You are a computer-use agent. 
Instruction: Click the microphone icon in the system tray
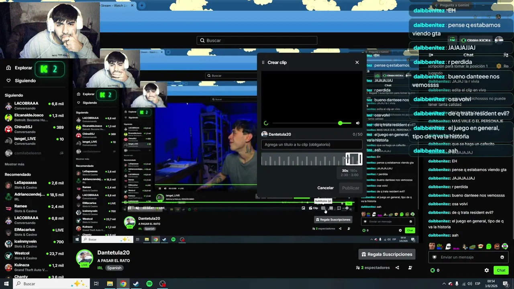point(457,284)
